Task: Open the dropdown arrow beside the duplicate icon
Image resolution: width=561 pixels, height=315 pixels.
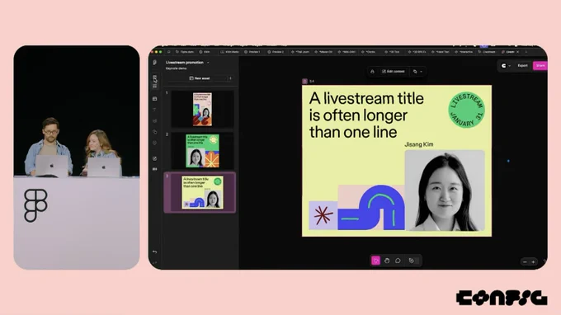Action: pos(421,72)
